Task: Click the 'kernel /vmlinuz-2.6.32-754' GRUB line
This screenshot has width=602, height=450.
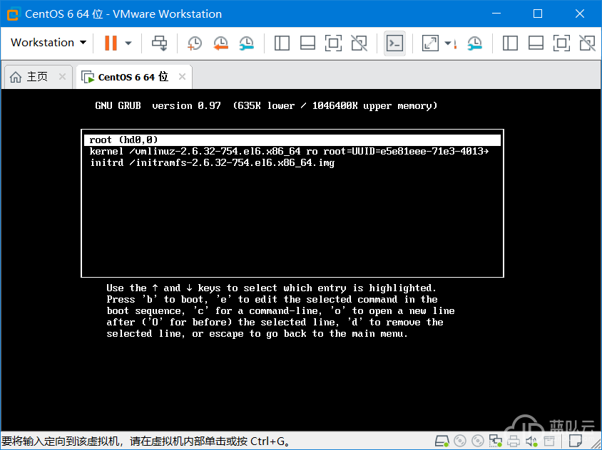Action: pos(289,152)
